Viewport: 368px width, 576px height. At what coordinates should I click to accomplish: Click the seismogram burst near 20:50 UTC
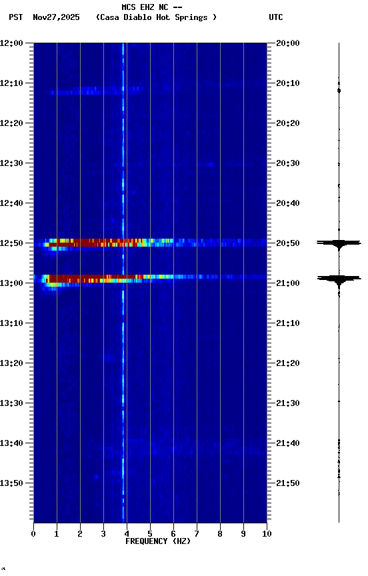click(x=339, y=243)
